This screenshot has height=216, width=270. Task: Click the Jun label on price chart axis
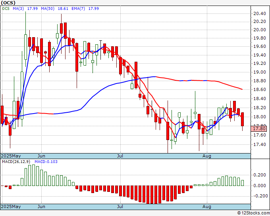[41, 156]
